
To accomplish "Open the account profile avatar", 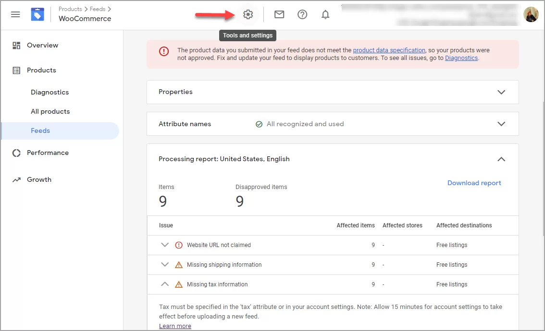I will point(531,14).
